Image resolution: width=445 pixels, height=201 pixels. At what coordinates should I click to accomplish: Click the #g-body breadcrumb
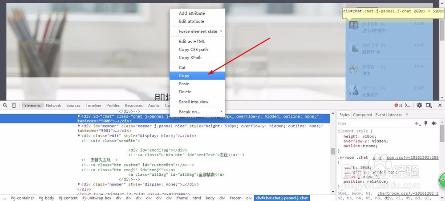(47, 198)
